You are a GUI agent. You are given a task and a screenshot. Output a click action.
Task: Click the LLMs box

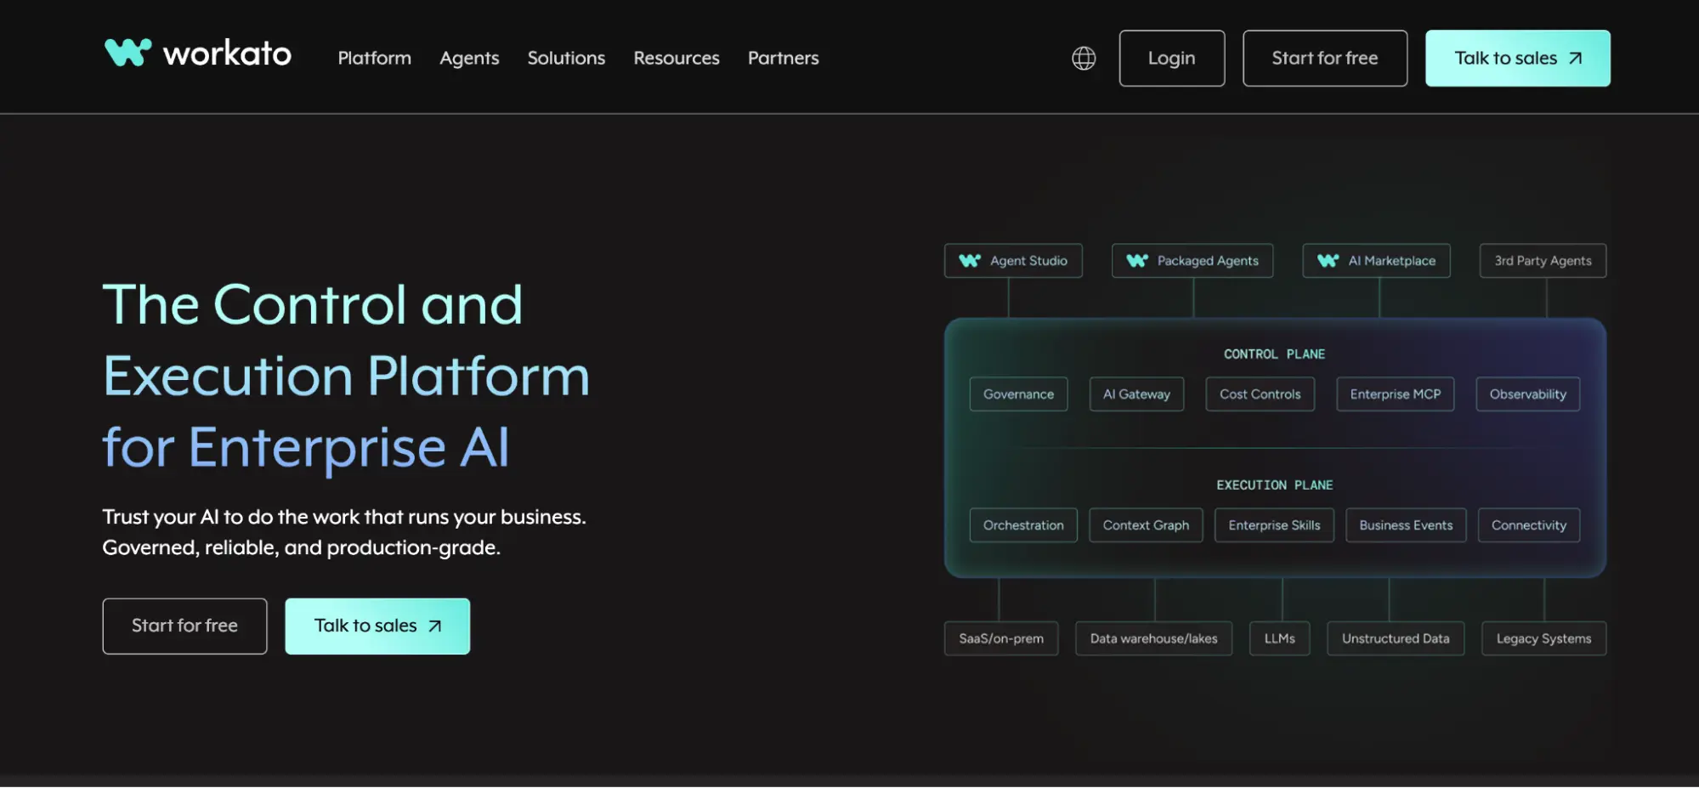click(1280, 638)
